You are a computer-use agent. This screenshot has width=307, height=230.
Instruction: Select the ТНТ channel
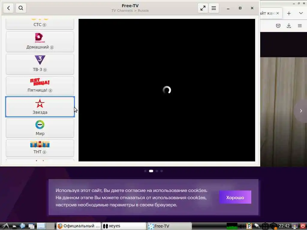pyautogui.click(x=40, y=148)
